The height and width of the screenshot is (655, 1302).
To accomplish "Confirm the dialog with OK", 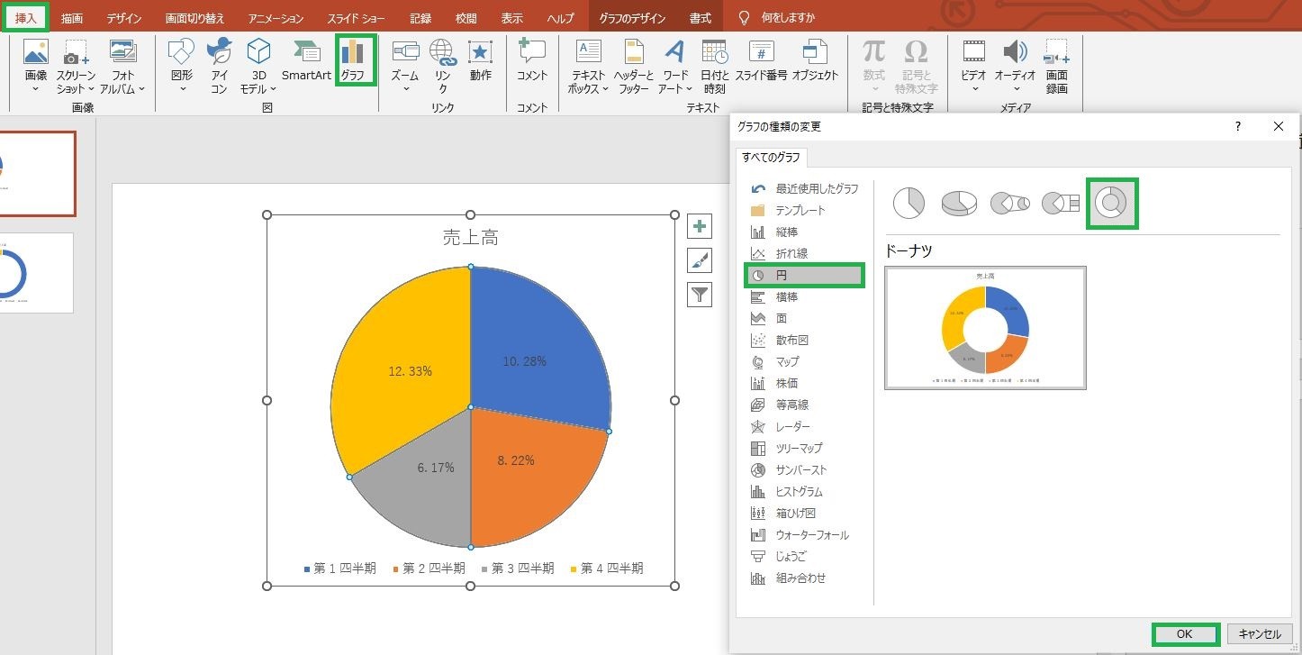I will [x=1185, y=634].
